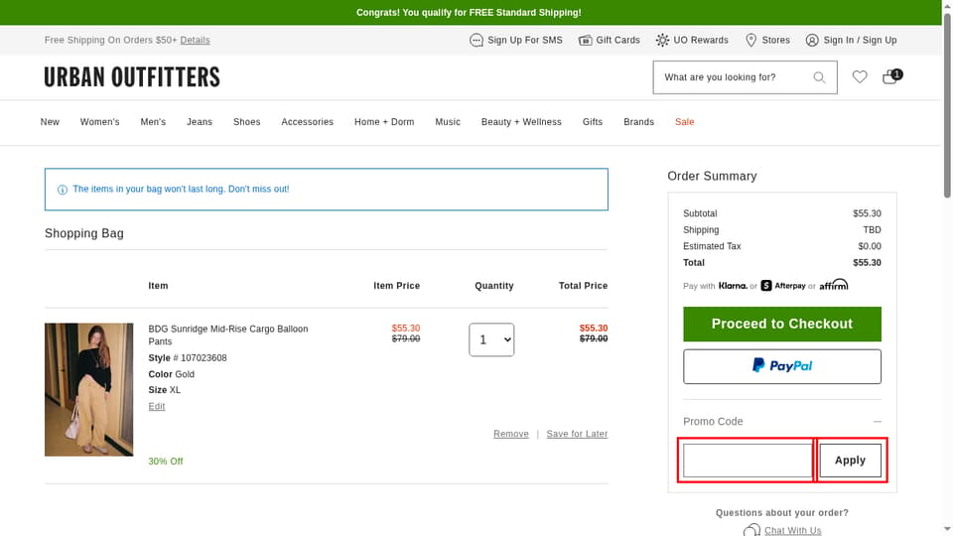The height and width of the screenshot is (536, 953).
Task: Open the Jeans menu
Action: (200, 122)
